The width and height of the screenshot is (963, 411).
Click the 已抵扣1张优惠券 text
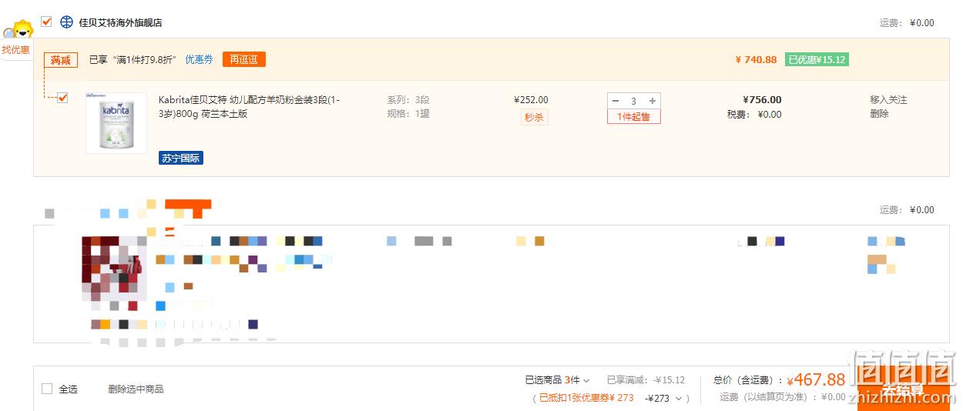click(x=586, y=399)
